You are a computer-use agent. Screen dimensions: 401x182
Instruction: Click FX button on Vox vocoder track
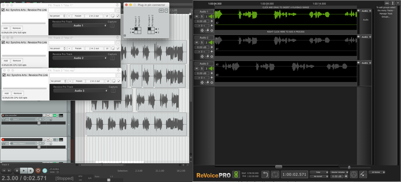pyautogui.click(x=54, y=116)
